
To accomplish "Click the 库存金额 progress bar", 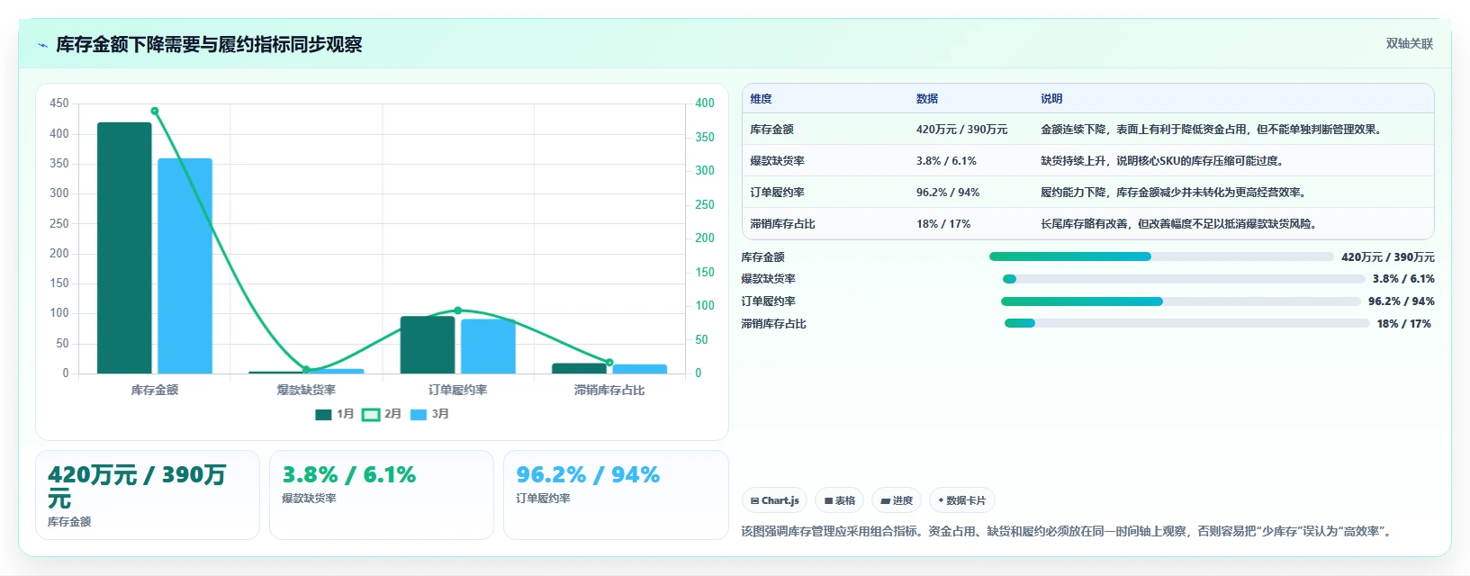I will (x=1161, y=256).
